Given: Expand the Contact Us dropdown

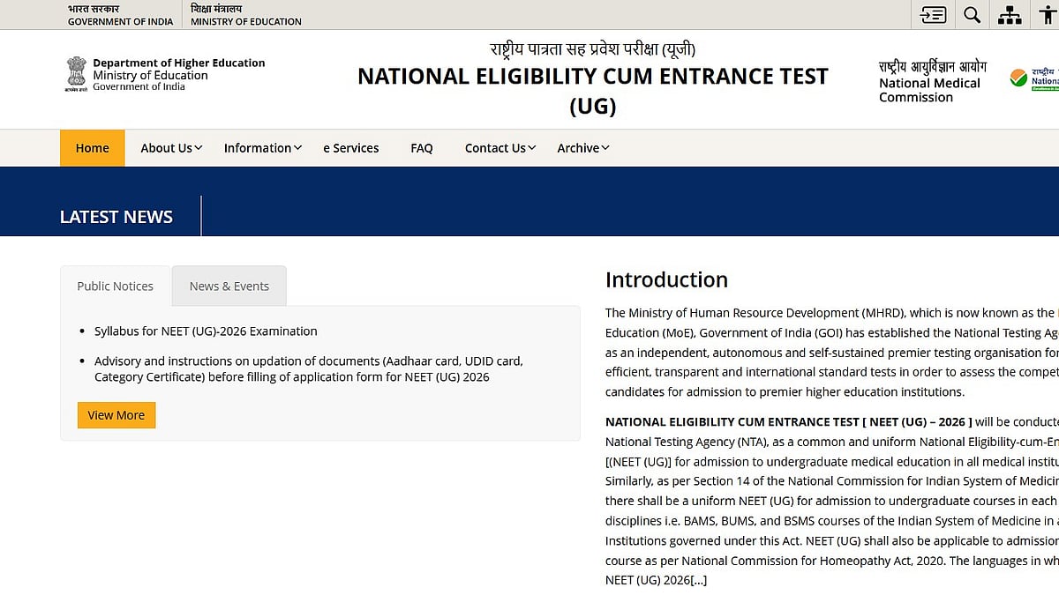Looking at the screenshot, I should 499,148.
